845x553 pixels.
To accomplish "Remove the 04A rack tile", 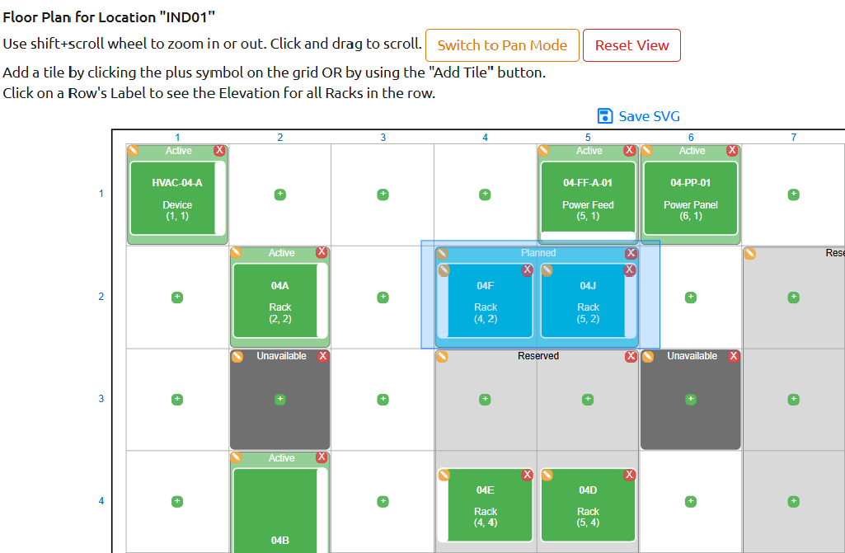I will [322, 253].
